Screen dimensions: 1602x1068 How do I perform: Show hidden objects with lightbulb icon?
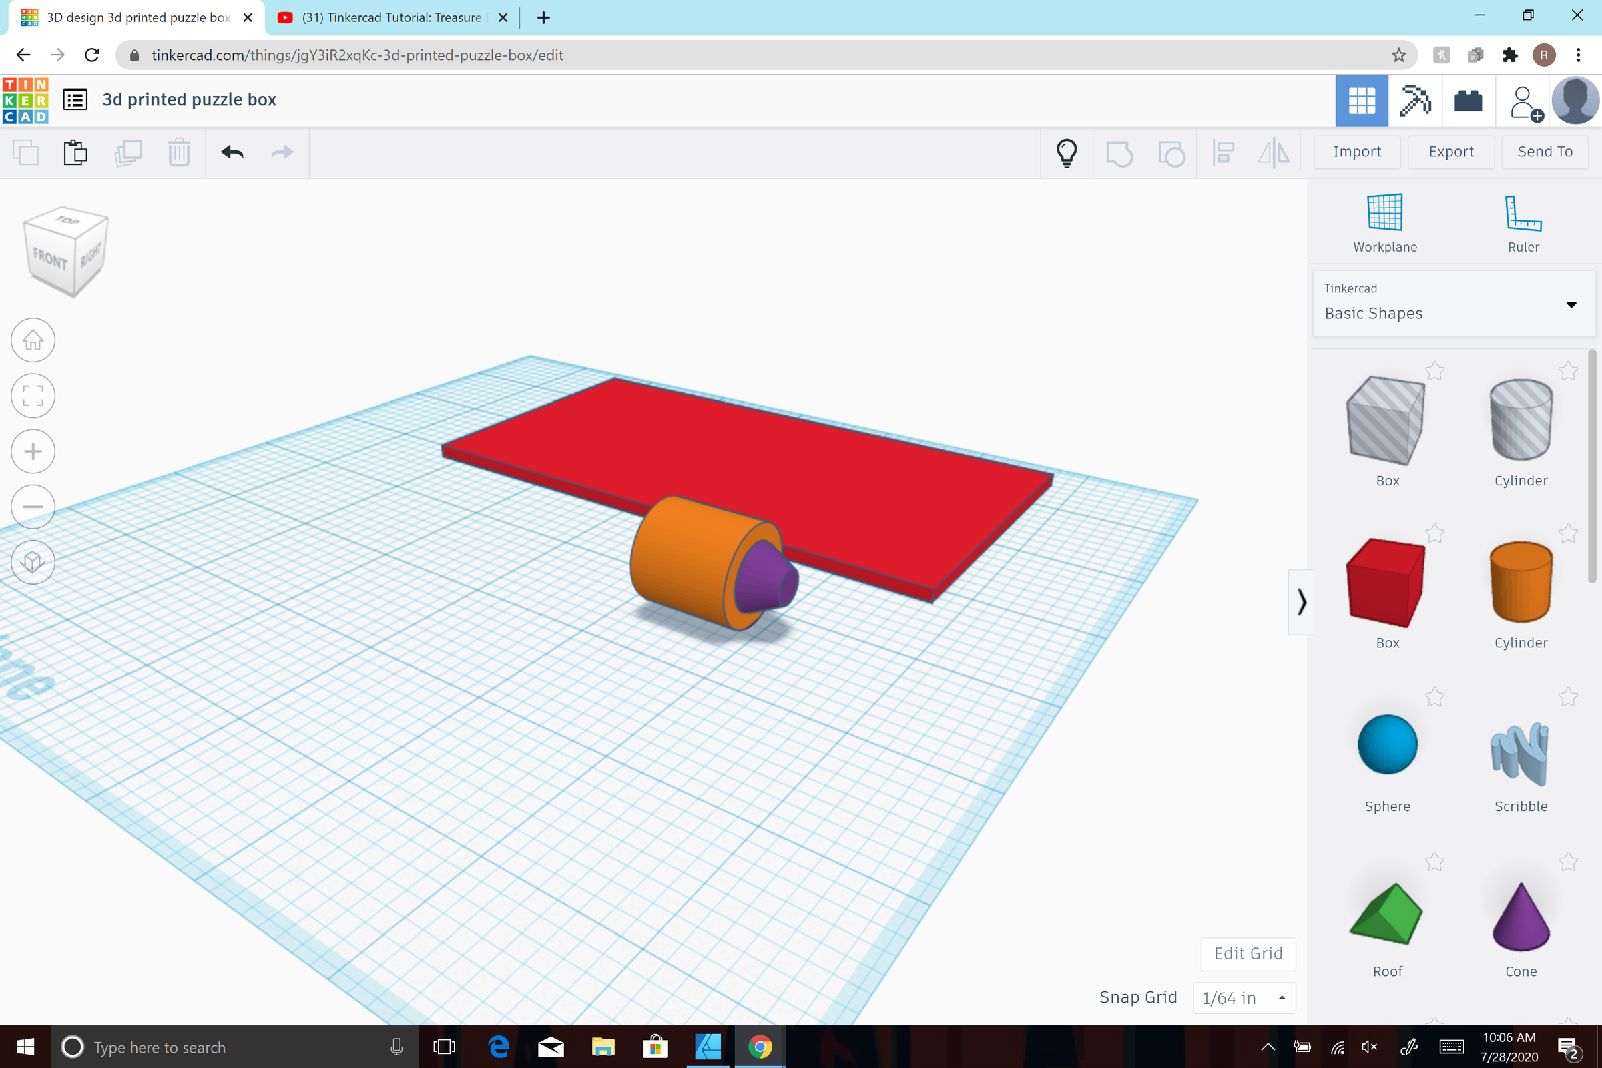click(x=1066, y=152)
